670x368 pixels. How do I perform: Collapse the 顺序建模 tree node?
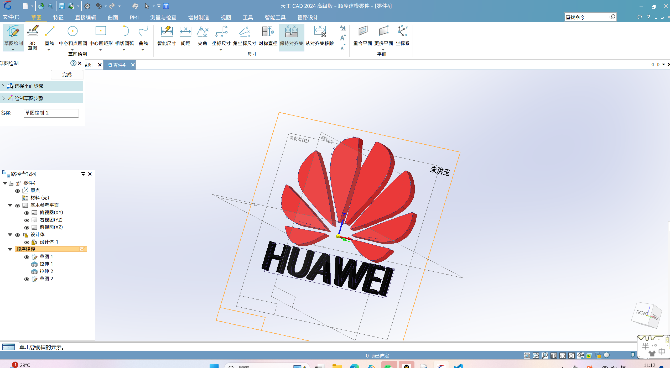10,249
